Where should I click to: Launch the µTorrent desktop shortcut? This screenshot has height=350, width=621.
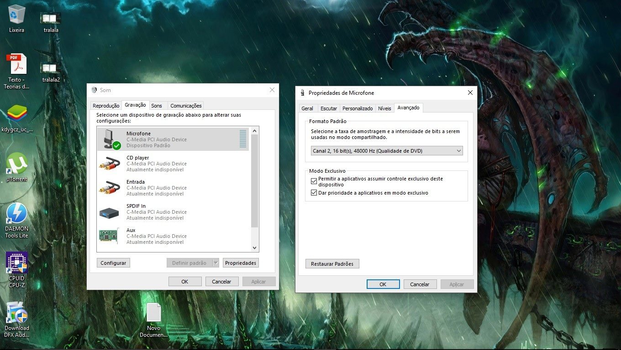[x=17, y=167]
